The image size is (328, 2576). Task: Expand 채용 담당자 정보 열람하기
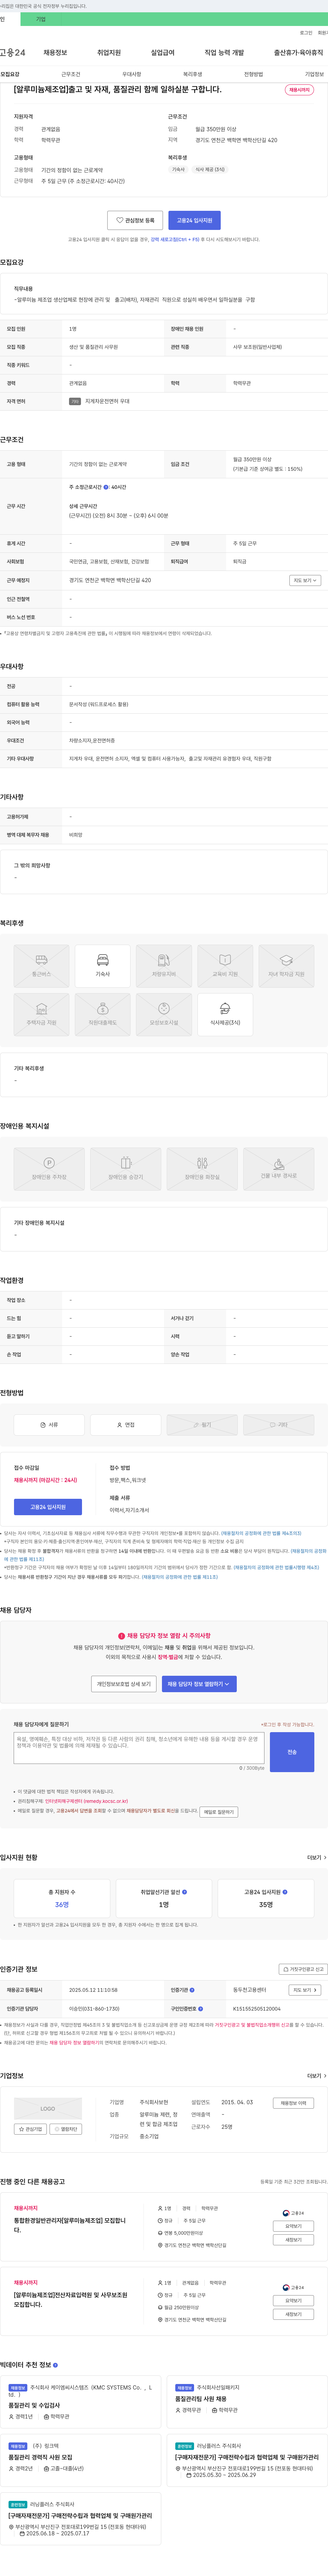point(199,1684)
